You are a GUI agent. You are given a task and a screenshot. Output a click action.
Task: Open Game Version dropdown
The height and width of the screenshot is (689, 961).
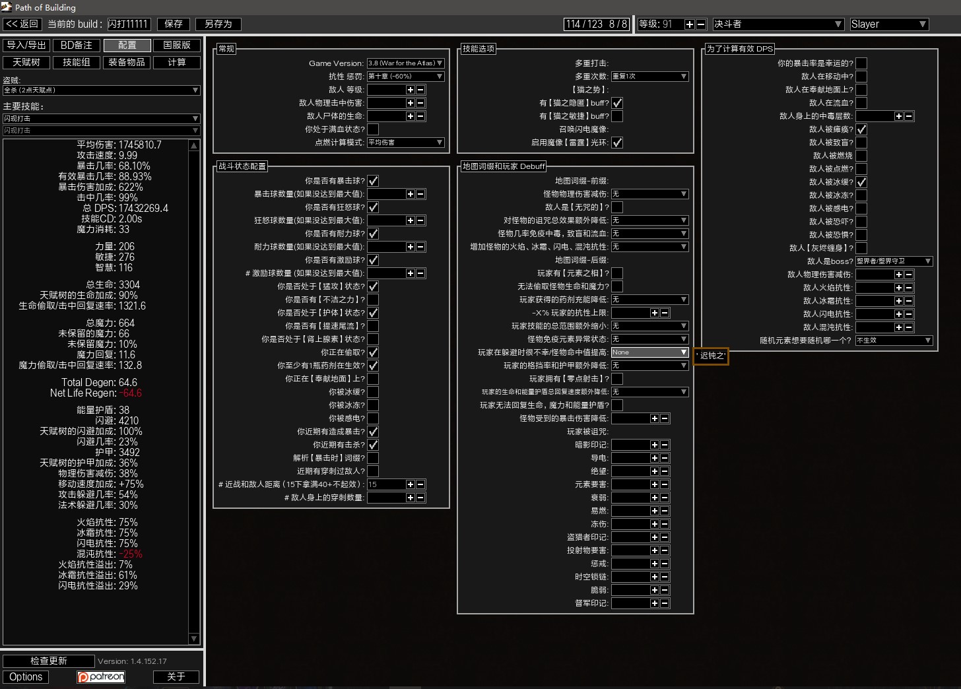tap(405, 63)
